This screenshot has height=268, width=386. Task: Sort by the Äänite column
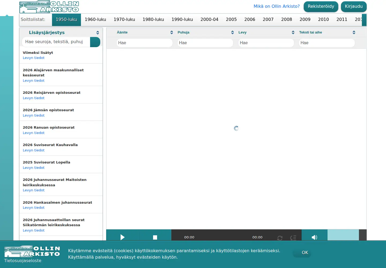pos(145,32)
